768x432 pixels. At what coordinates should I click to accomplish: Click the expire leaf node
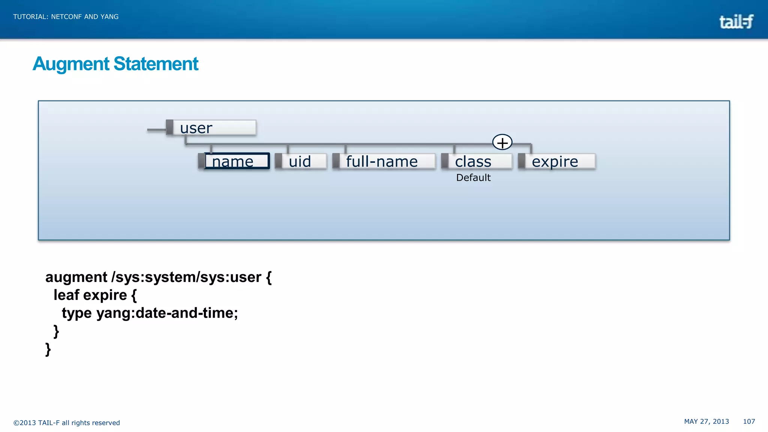[x=557, y=161]
